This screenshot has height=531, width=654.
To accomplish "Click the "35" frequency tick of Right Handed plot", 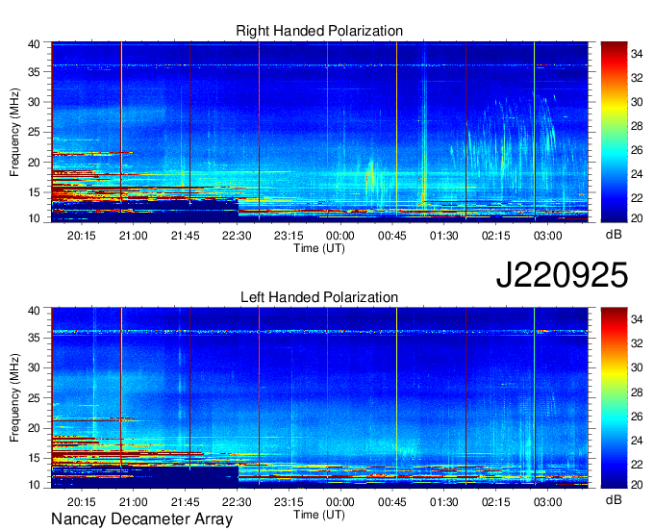I will (34, 72).
